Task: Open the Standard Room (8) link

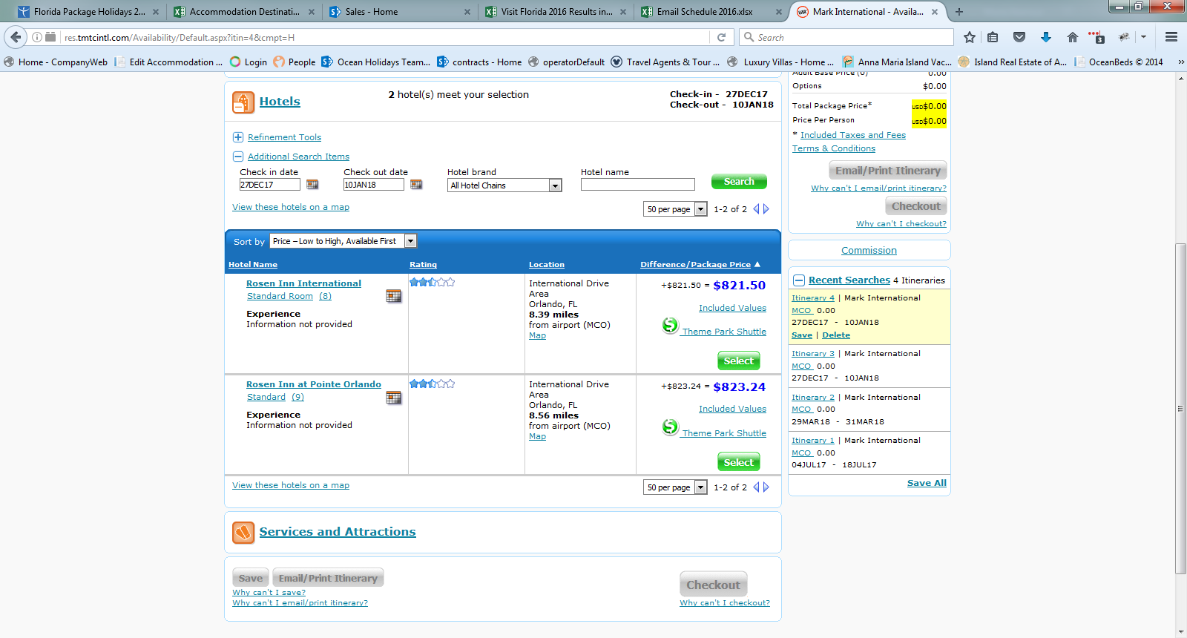Action: [289, 296]
